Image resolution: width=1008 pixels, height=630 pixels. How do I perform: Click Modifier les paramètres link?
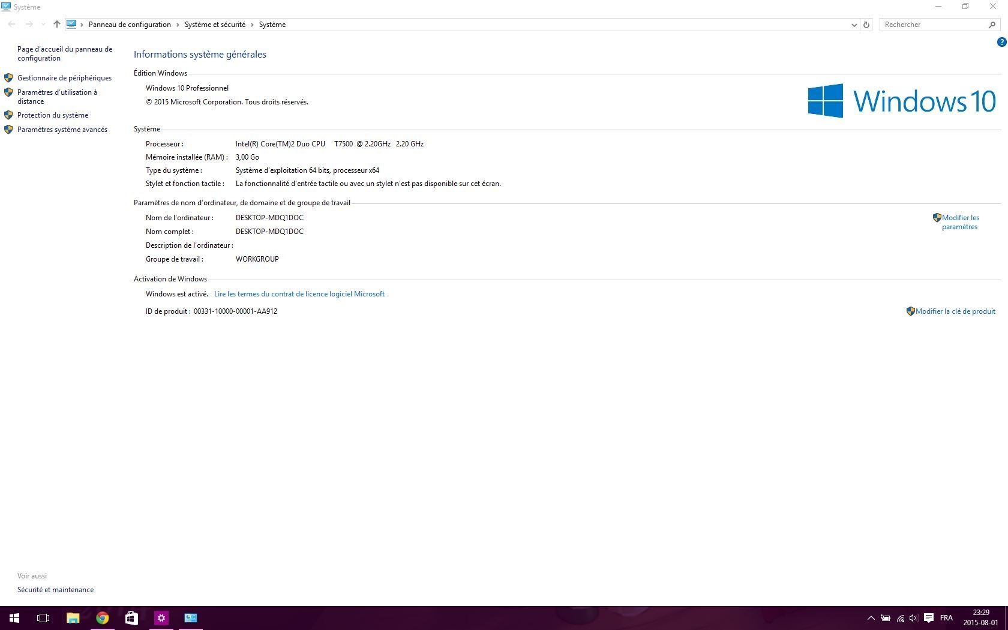pos(960,222)
